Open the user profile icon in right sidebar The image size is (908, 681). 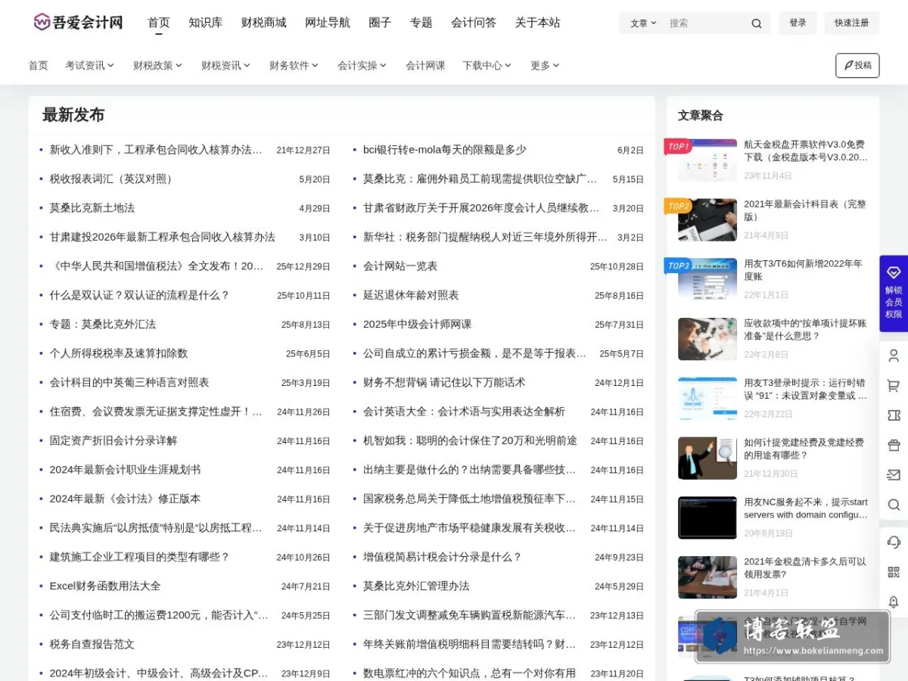[x=894, y=356]
